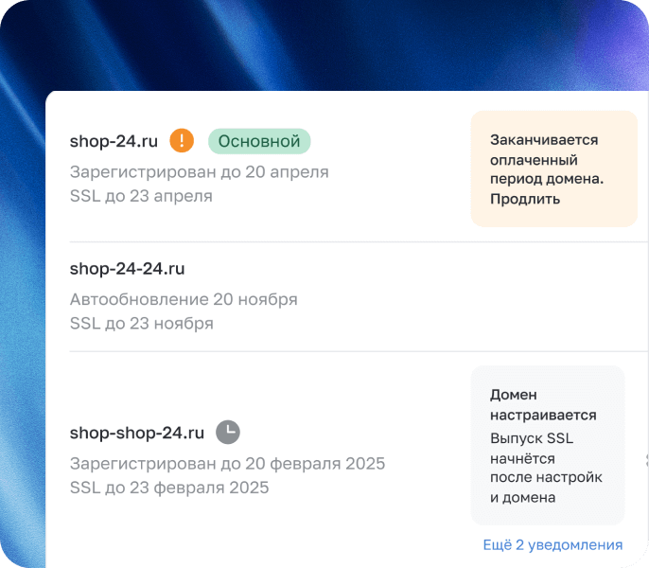Click the Зарегистрирован до 20 апреля line
The width and height of the screenshot is (649, 568).
199,172
